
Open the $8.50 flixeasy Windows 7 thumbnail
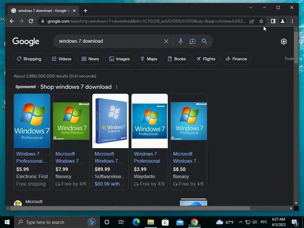(189, 121)
